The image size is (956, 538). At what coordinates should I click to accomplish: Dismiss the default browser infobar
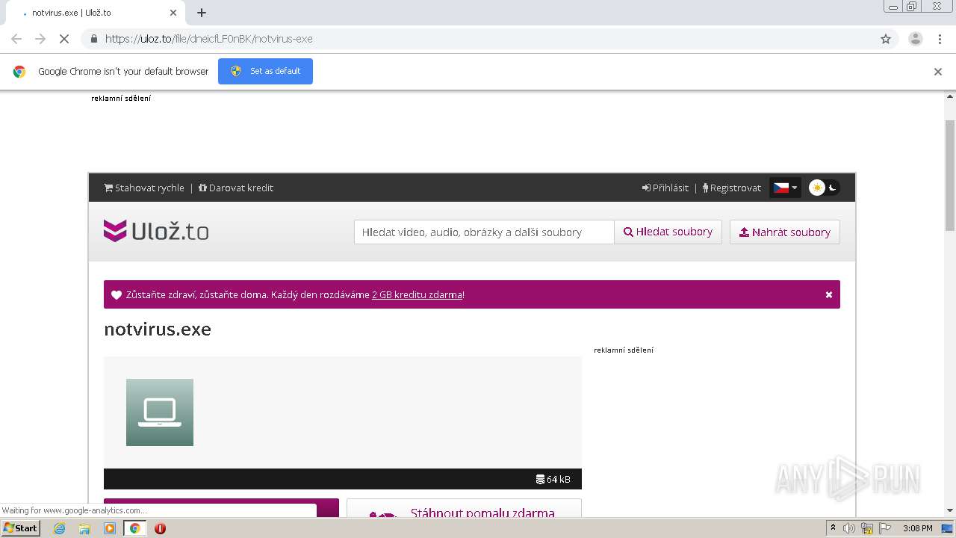(938, 72)
